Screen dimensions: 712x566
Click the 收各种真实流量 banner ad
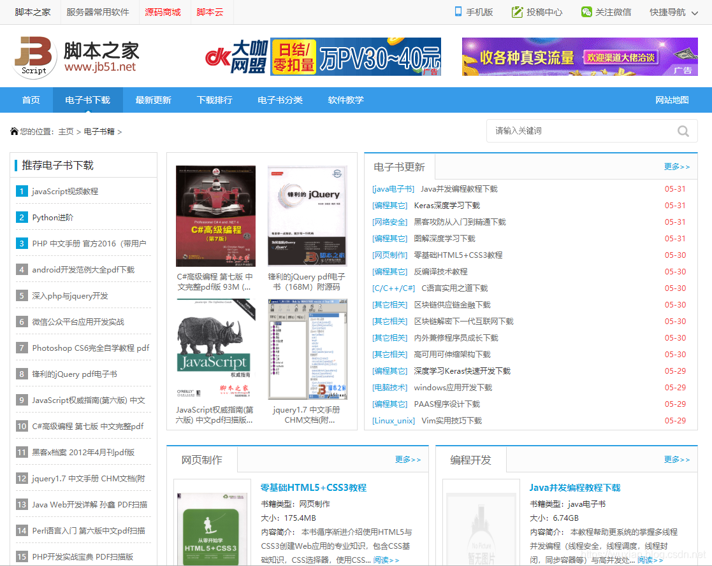coord(580,57)
